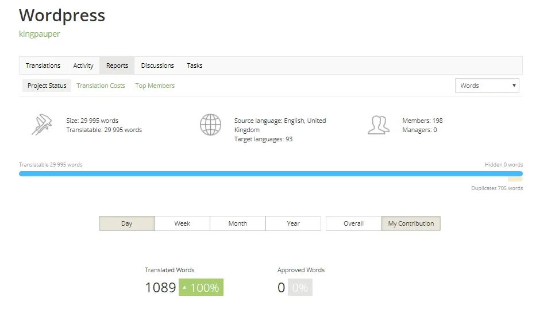The image size is (555, 313).
Task: Click the blue translatable progress bar
Action: point(271,173)
